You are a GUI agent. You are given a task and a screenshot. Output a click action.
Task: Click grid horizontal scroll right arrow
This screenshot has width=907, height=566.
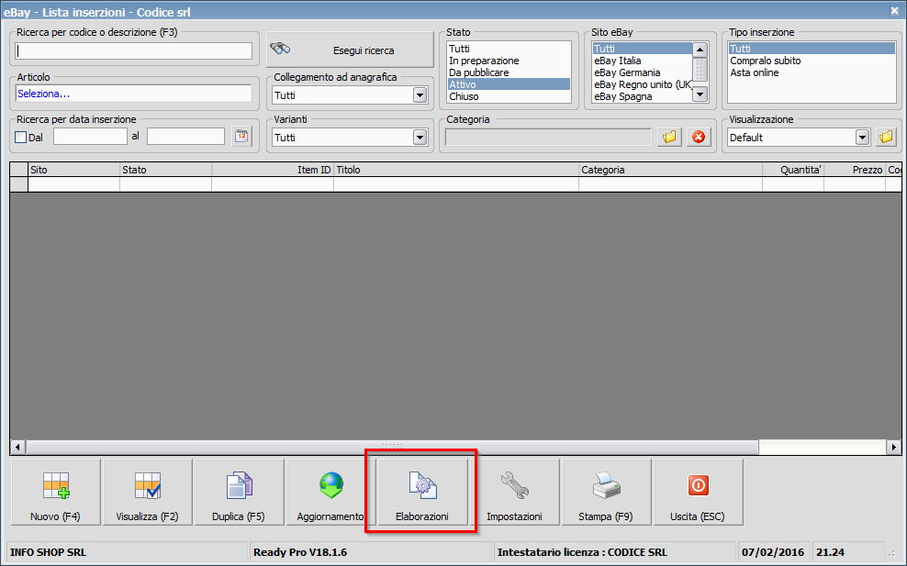[x=894, y=447]
